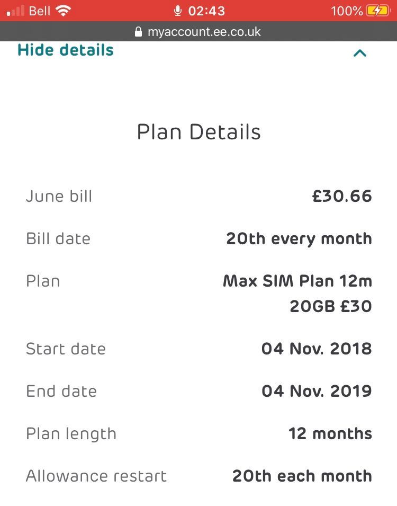Tap the Bell carrier name
The image size is (397, 506).
tap(40, 11)
